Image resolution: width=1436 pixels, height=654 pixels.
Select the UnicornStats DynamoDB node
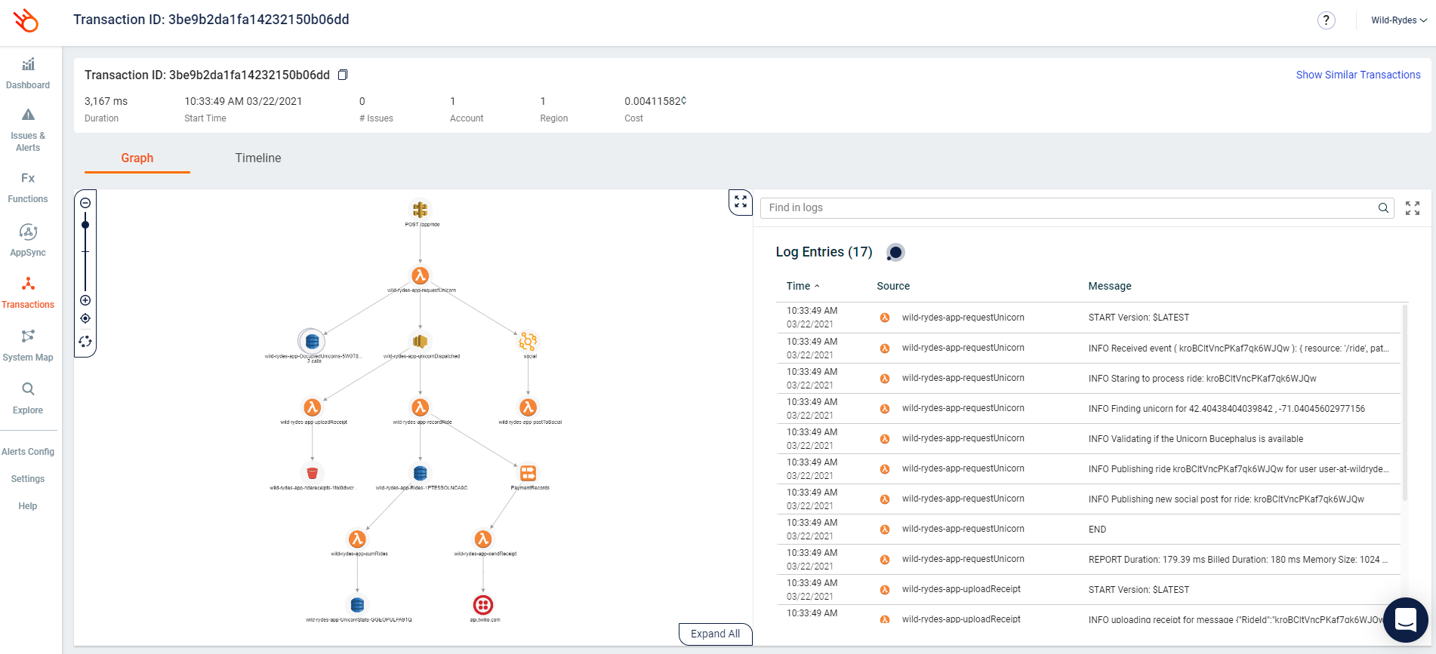click(x=357, y=605)
